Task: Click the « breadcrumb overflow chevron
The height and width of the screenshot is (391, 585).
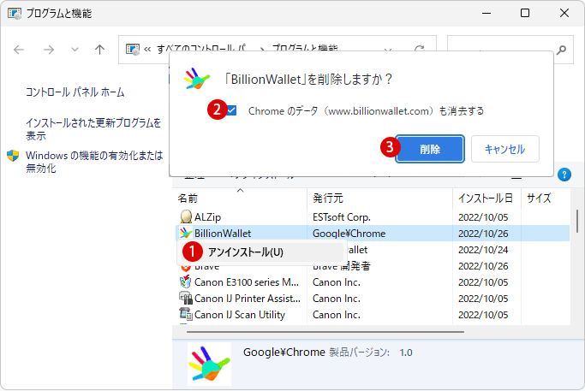Action: pos(147,50)
